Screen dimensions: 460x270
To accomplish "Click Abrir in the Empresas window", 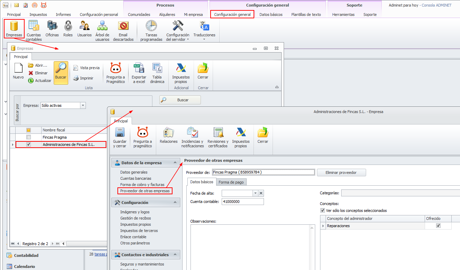I will click(x=37, y=65).
